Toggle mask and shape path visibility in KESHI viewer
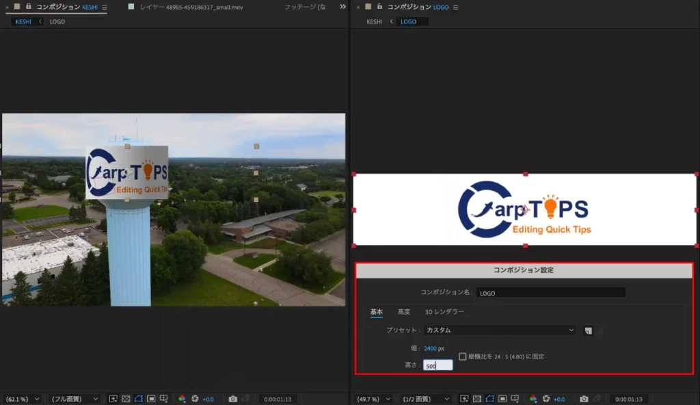 point(138,399)
